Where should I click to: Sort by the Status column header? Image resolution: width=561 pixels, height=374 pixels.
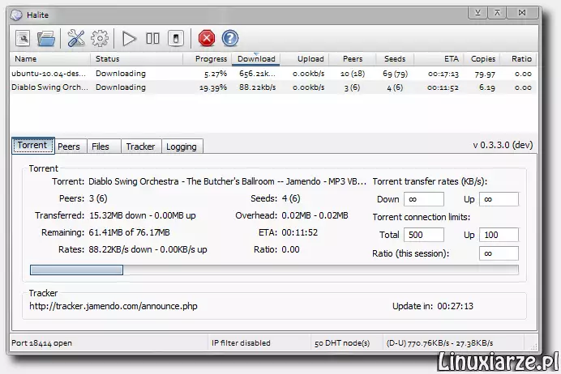coord(136,59)
